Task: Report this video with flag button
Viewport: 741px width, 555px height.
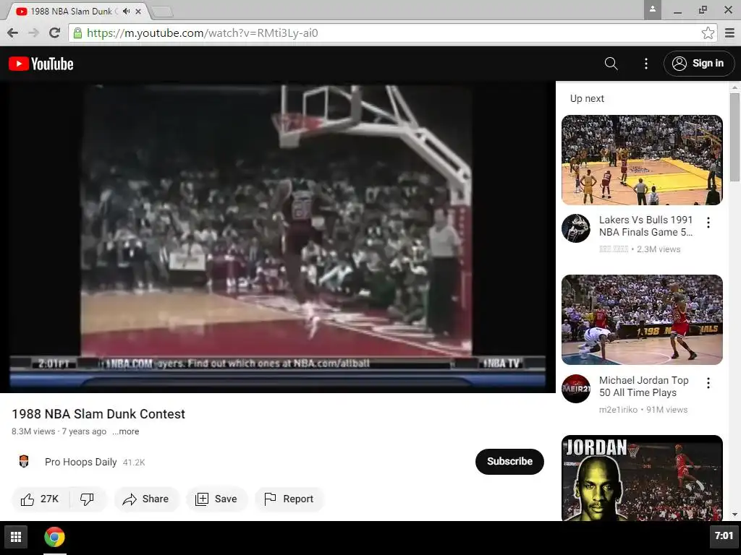Action: tap(289, 499)
